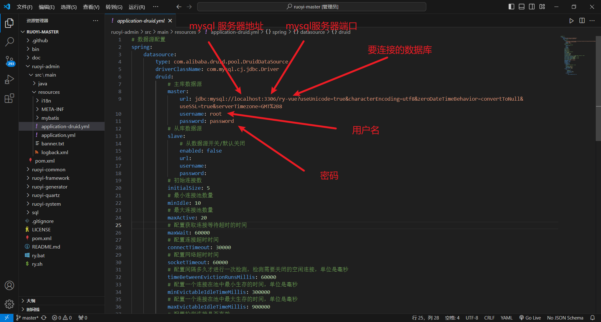Open notifications bell in status bar
601x322 pixels.
(593, 318)
